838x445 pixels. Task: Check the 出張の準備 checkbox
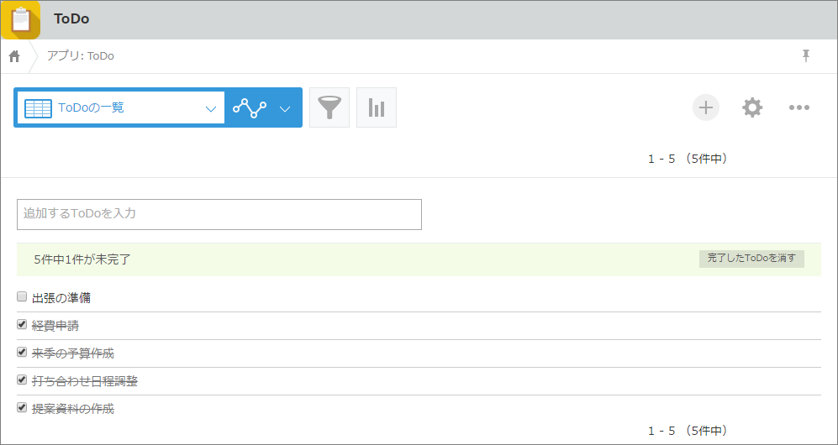[22, 296]
